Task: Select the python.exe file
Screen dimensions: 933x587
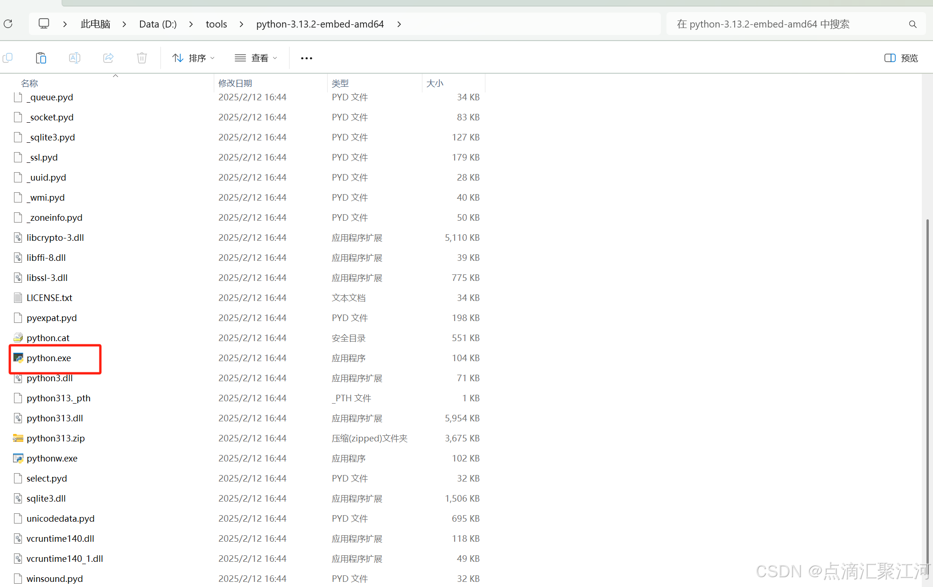Action: (49, 358)
